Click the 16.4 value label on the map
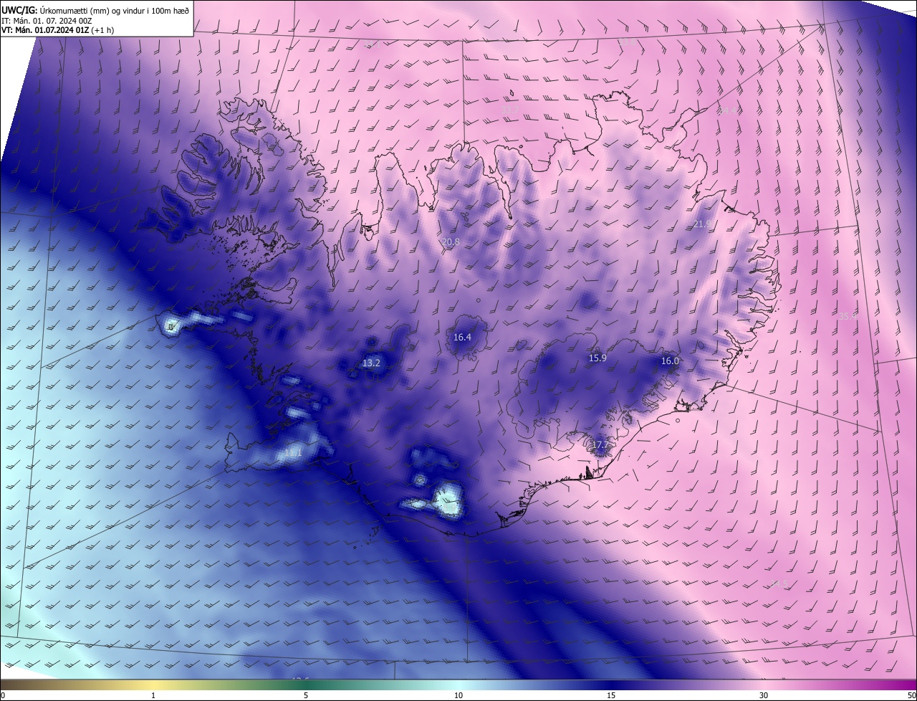Image resolution: width=917 pixels, height=701 pixels. tap(462, 337)
